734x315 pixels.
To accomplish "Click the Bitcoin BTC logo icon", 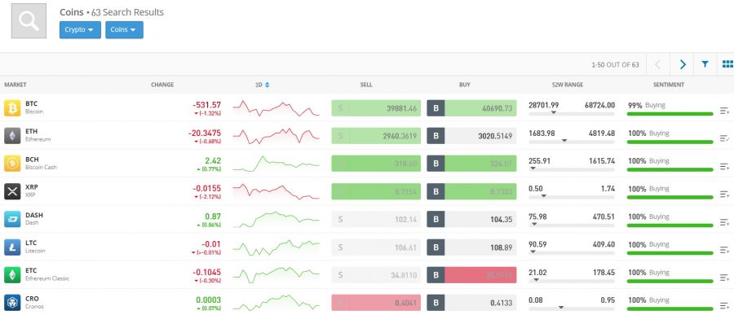I will coord(12,108).
